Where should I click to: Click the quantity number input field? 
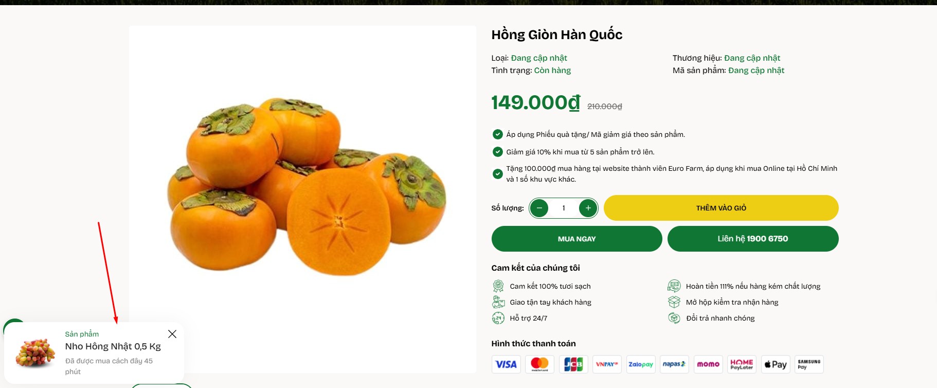coord(564,208)
